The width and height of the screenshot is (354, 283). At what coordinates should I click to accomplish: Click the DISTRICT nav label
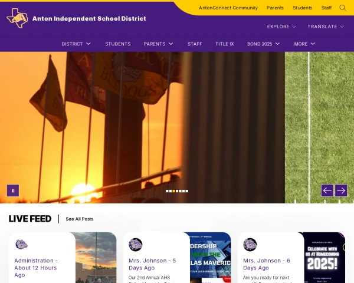click(x=72, y=44)
